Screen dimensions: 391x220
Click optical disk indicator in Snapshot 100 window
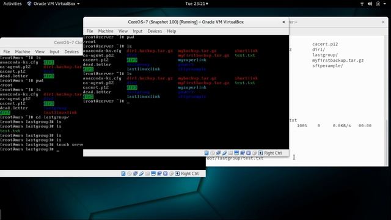coord(213,153)
